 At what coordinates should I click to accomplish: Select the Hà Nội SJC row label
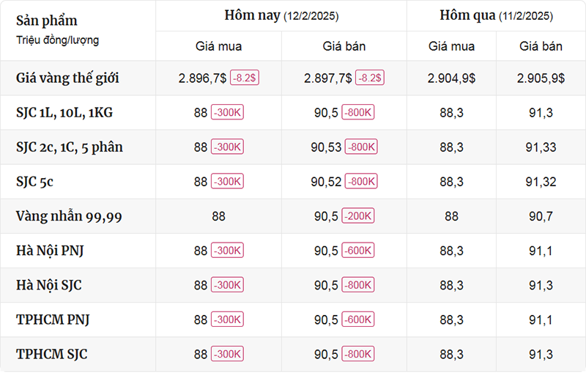pyautogui.click(x=48, y=285)
